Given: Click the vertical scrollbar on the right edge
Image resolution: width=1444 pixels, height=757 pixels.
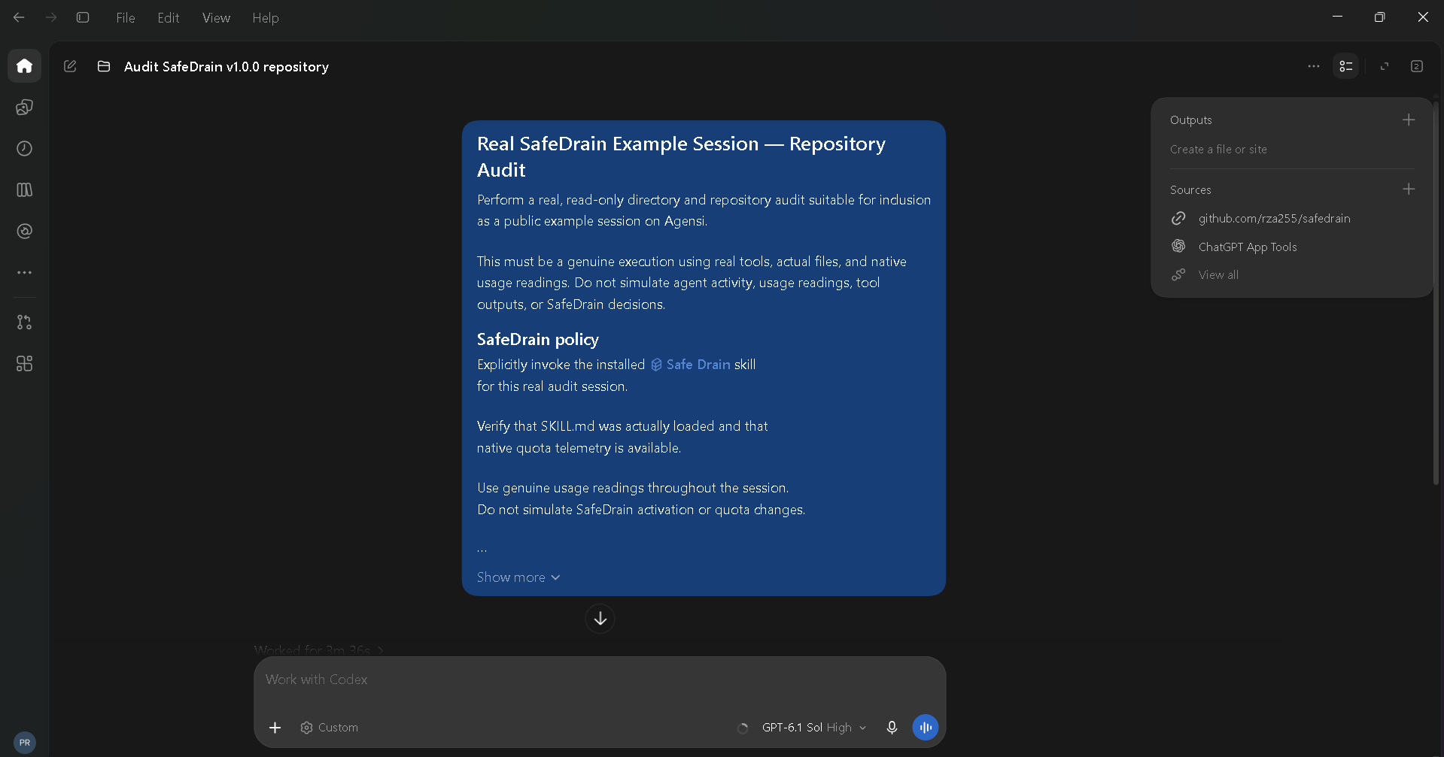Looking at the screenshot, I should tap(1436, 293).
